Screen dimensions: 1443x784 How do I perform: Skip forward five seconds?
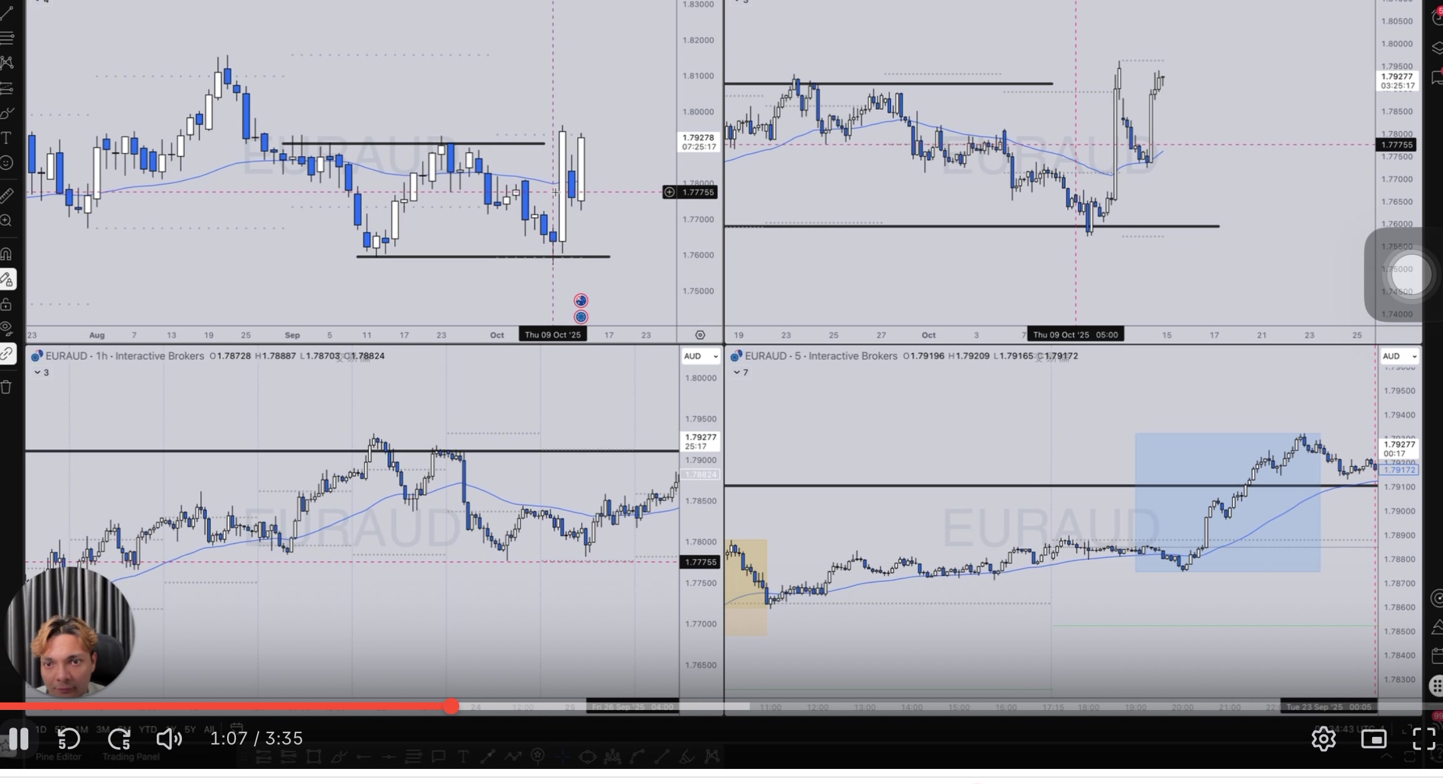point(119,739)
